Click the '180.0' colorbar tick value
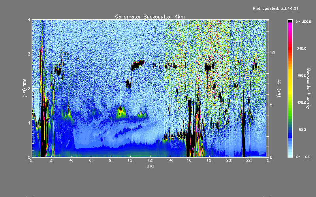Image resolution: width=316 pixels, height=197 pixels. click(x=302, y=76)
